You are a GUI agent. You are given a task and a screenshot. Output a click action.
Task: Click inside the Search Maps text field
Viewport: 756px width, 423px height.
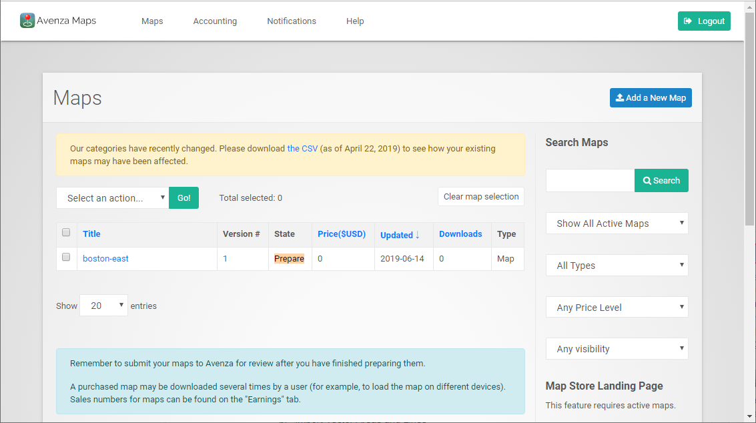[x=590, y=180]
